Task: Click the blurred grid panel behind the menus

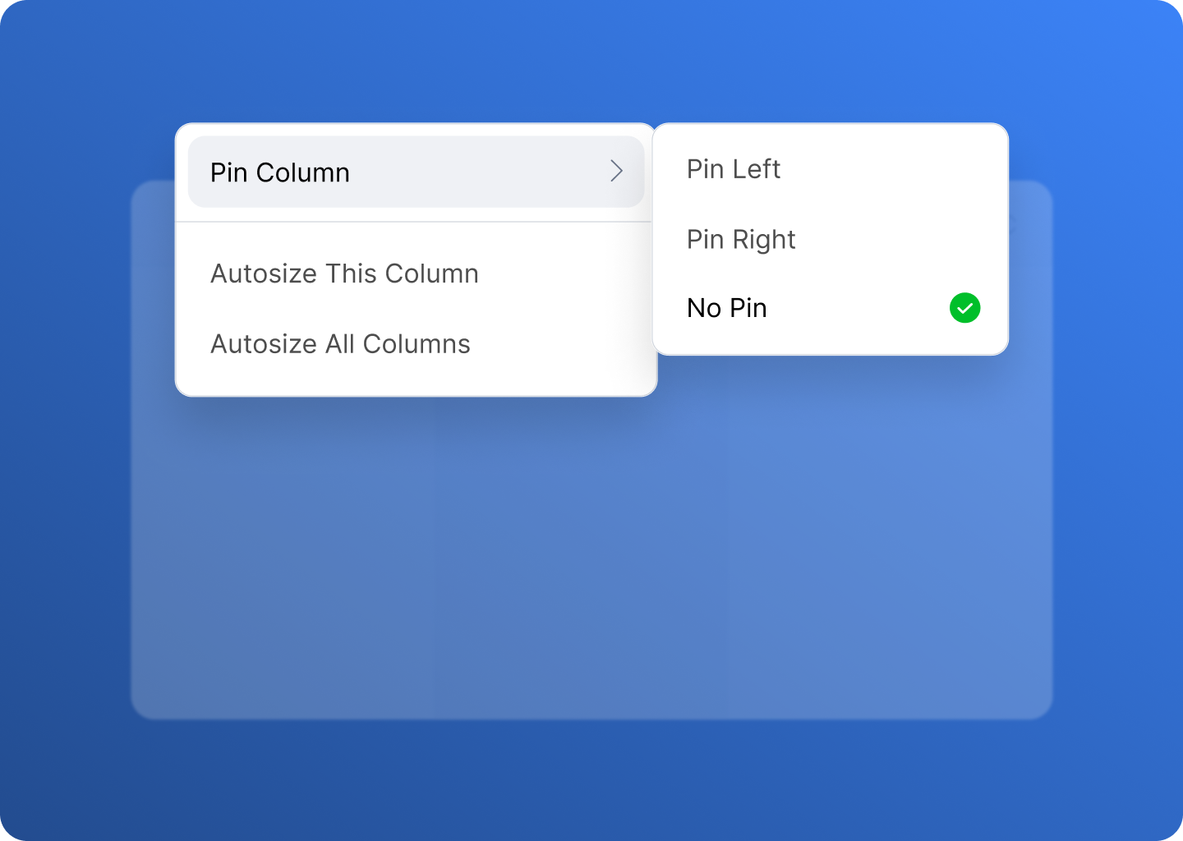Action: (x=591, y=558)
